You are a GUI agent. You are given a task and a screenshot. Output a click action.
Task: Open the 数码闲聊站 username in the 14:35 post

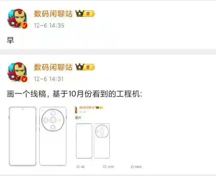(x=53, y=14)
